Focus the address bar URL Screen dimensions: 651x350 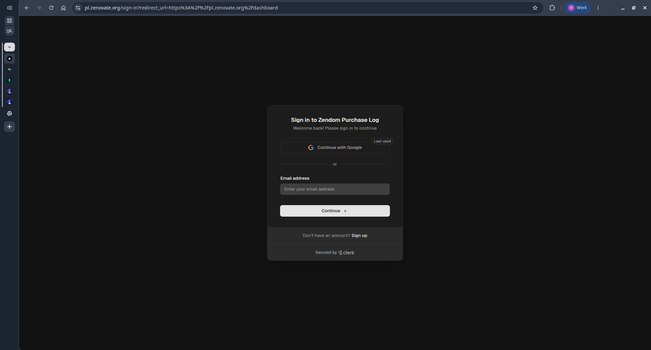(x=181, y=8)
